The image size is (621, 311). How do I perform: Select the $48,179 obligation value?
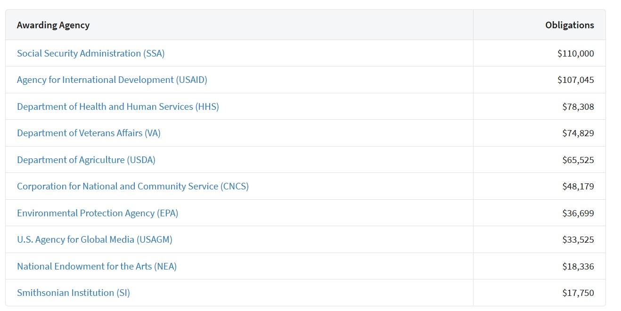[x=578, y=186]
